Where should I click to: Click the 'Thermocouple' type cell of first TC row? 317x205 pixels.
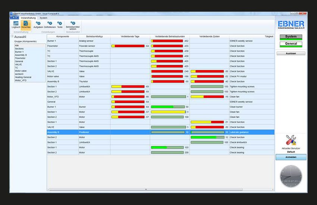click(94, 51)
